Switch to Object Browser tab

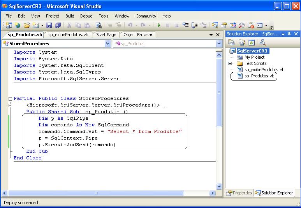pos(138,35)
